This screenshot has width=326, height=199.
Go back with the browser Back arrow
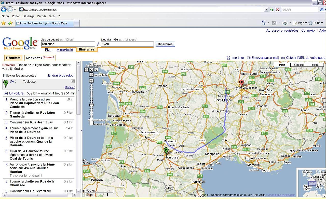click(x=4, y=10)
